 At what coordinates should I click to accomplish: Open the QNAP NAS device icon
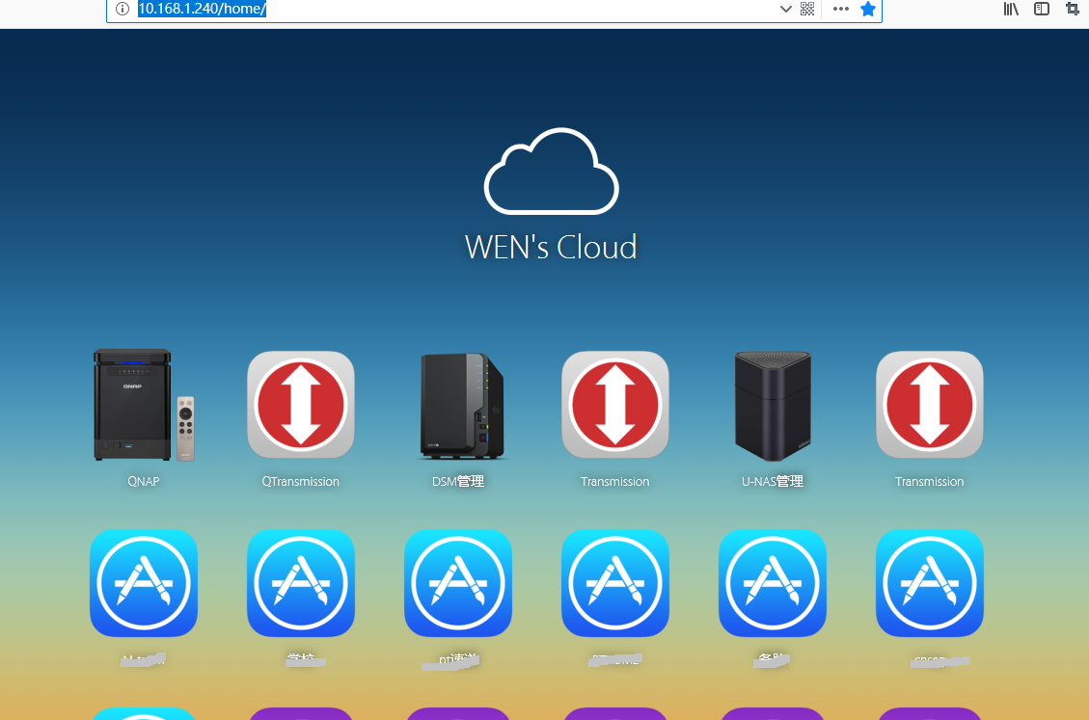(143, 405)
